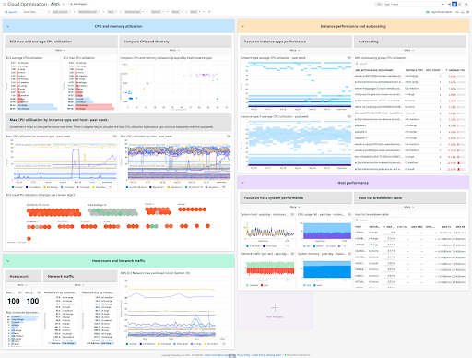Screen dimensions: 472x358
Task: Toggle the High density mode switch
Action: pyautogui.click(x=428, y=12)
